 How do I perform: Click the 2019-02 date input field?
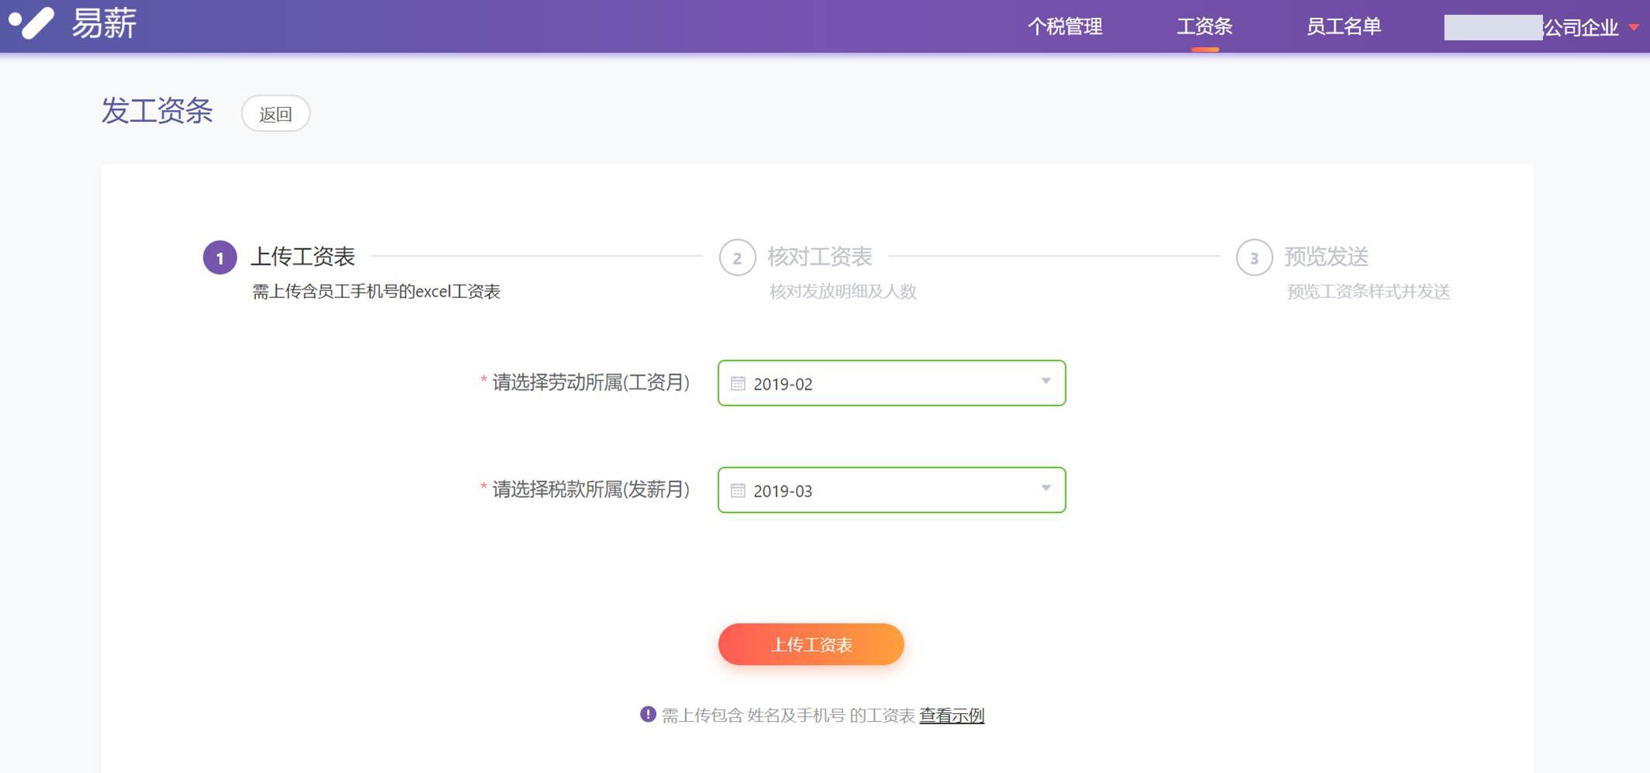[891, 383]
